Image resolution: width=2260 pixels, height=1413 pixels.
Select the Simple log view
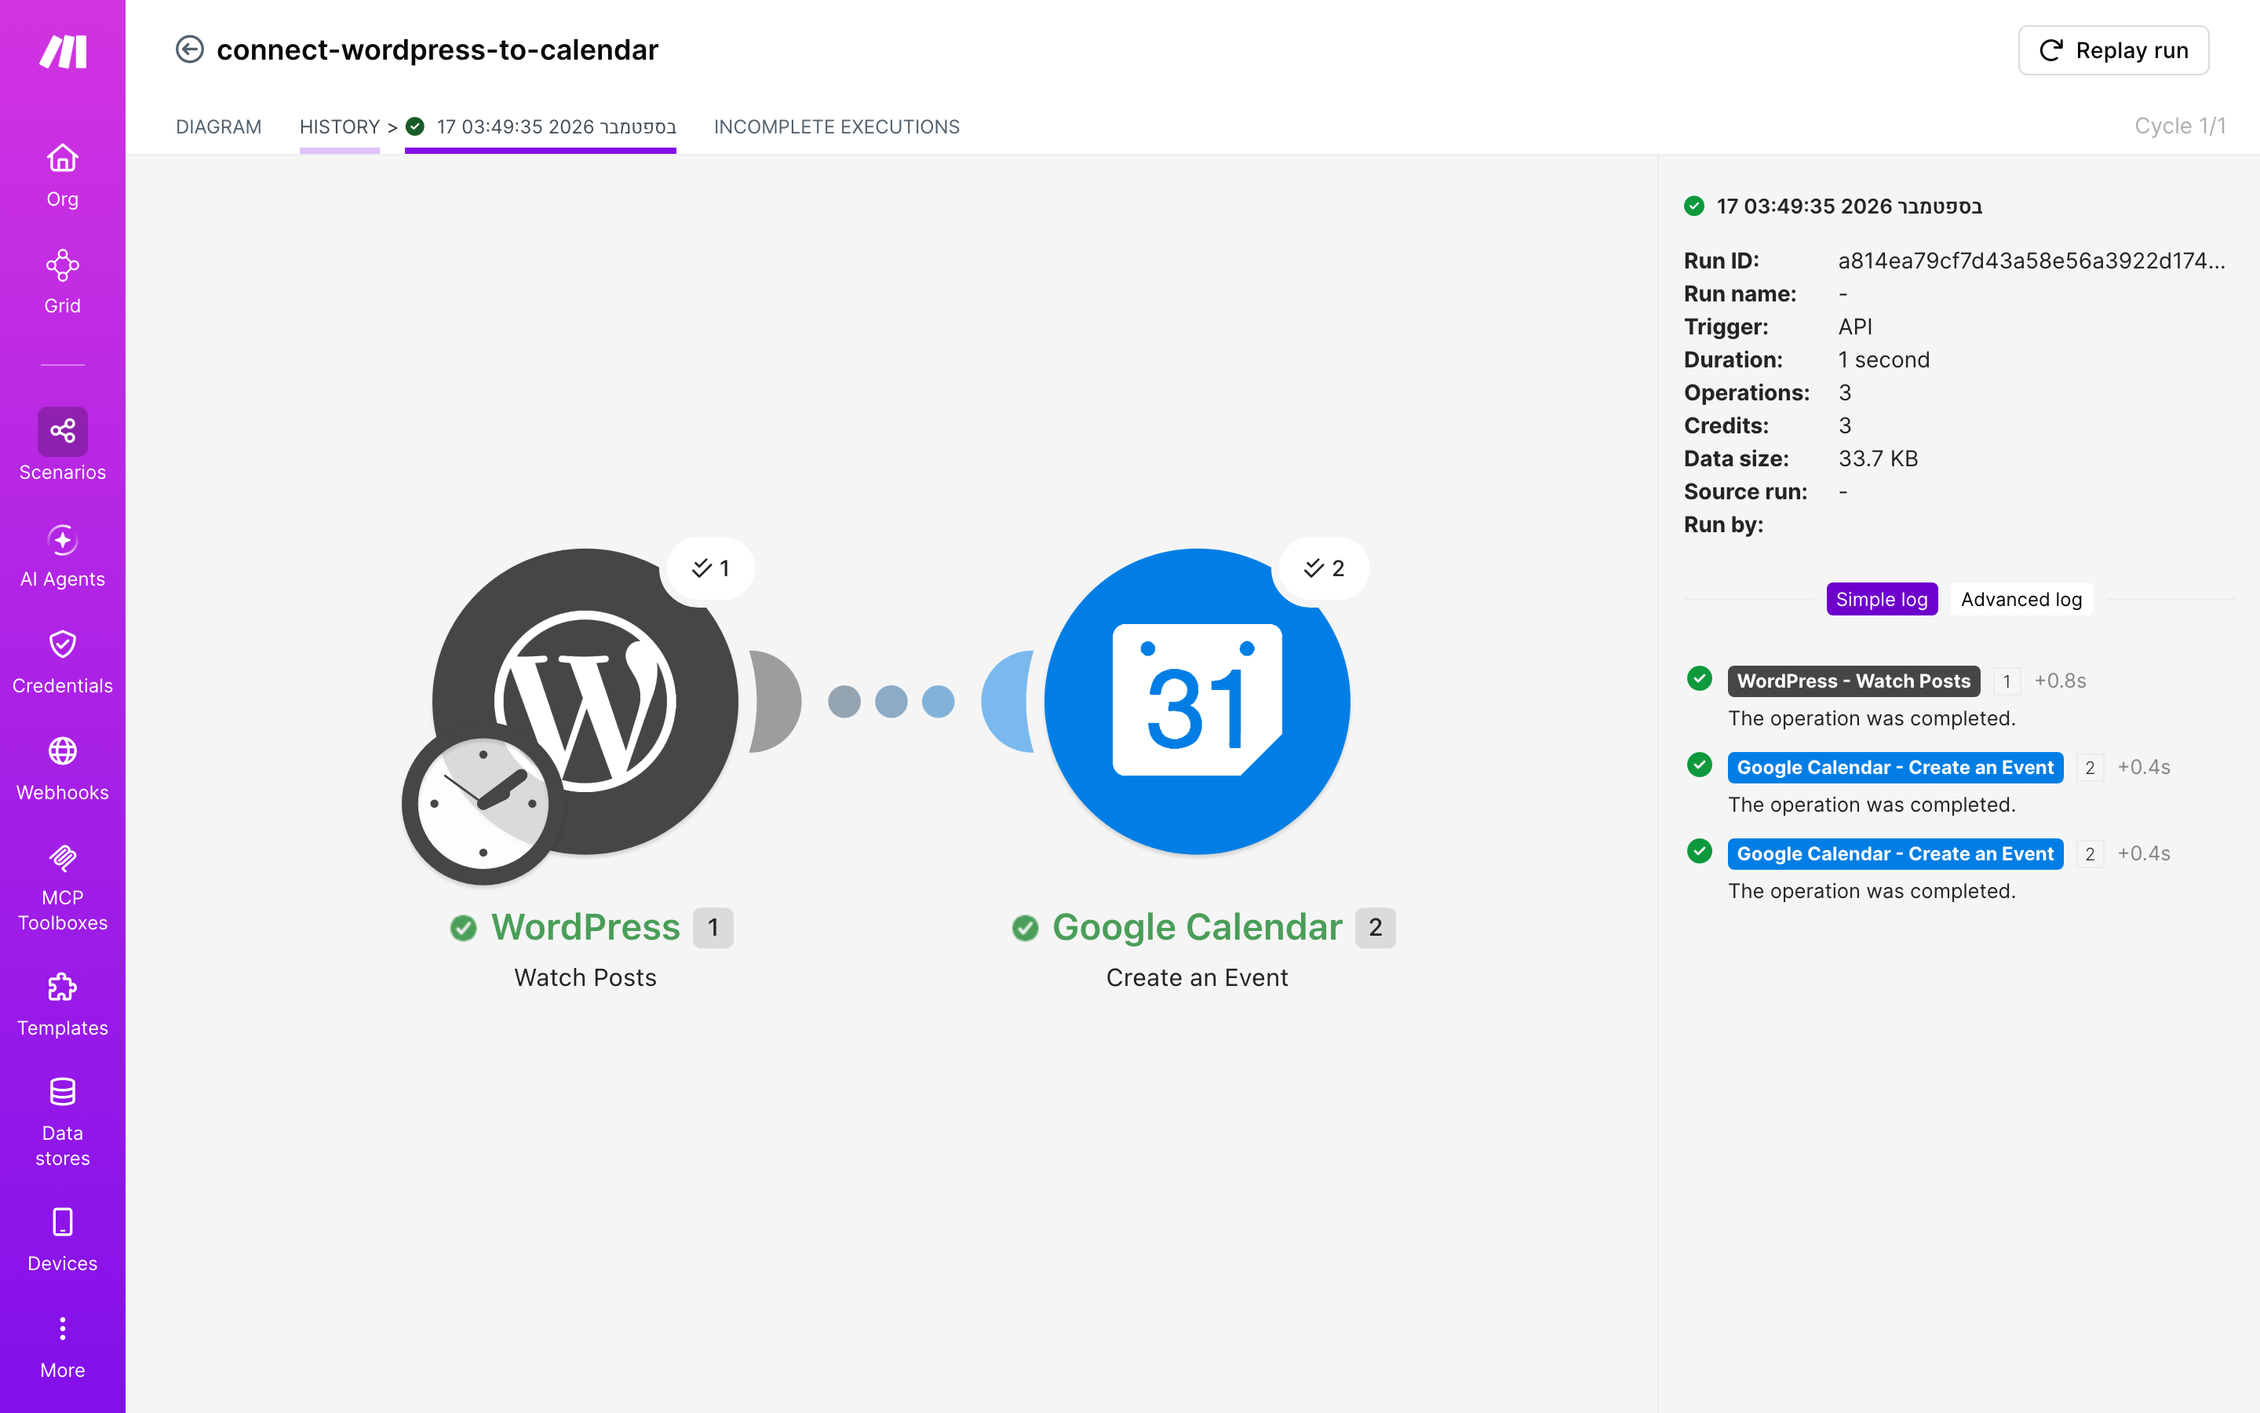pyautogui.click(x=1882, y=599)
